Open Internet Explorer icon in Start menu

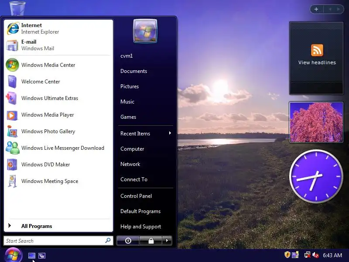pos(13,28)
